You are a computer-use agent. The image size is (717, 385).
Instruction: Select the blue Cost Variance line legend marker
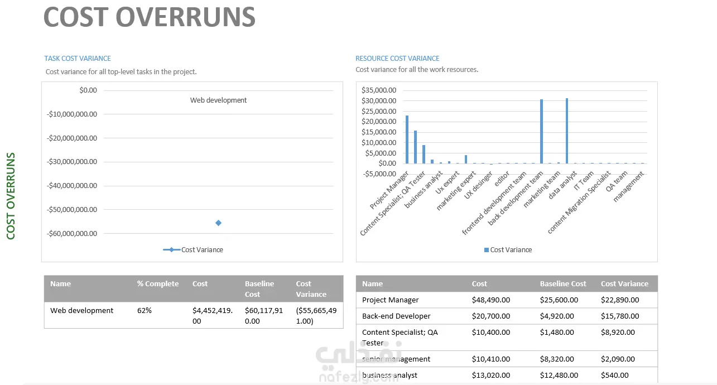(x=172, y=250)
